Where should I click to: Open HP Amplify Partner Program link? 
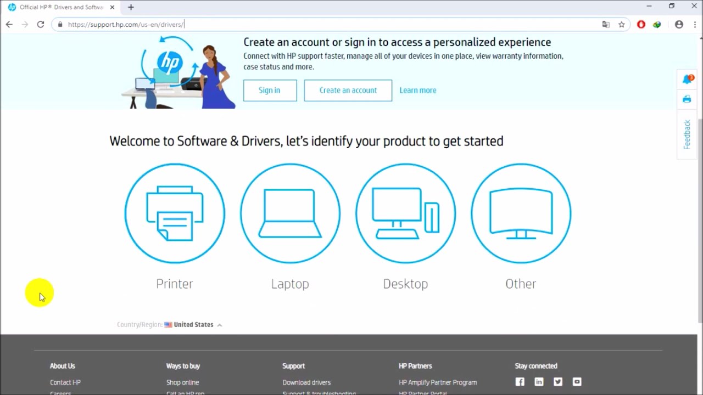point(438,382)
